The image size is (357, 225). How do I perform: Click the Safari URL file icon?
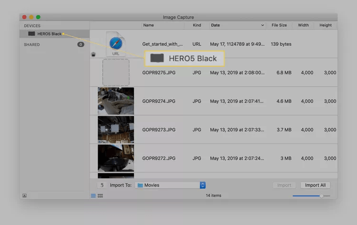116,43
